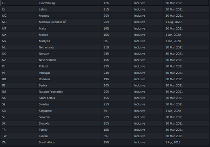Select the Saudi Arabia country name
The width and height of the screenshot is (210, 147).
[47, 98]
